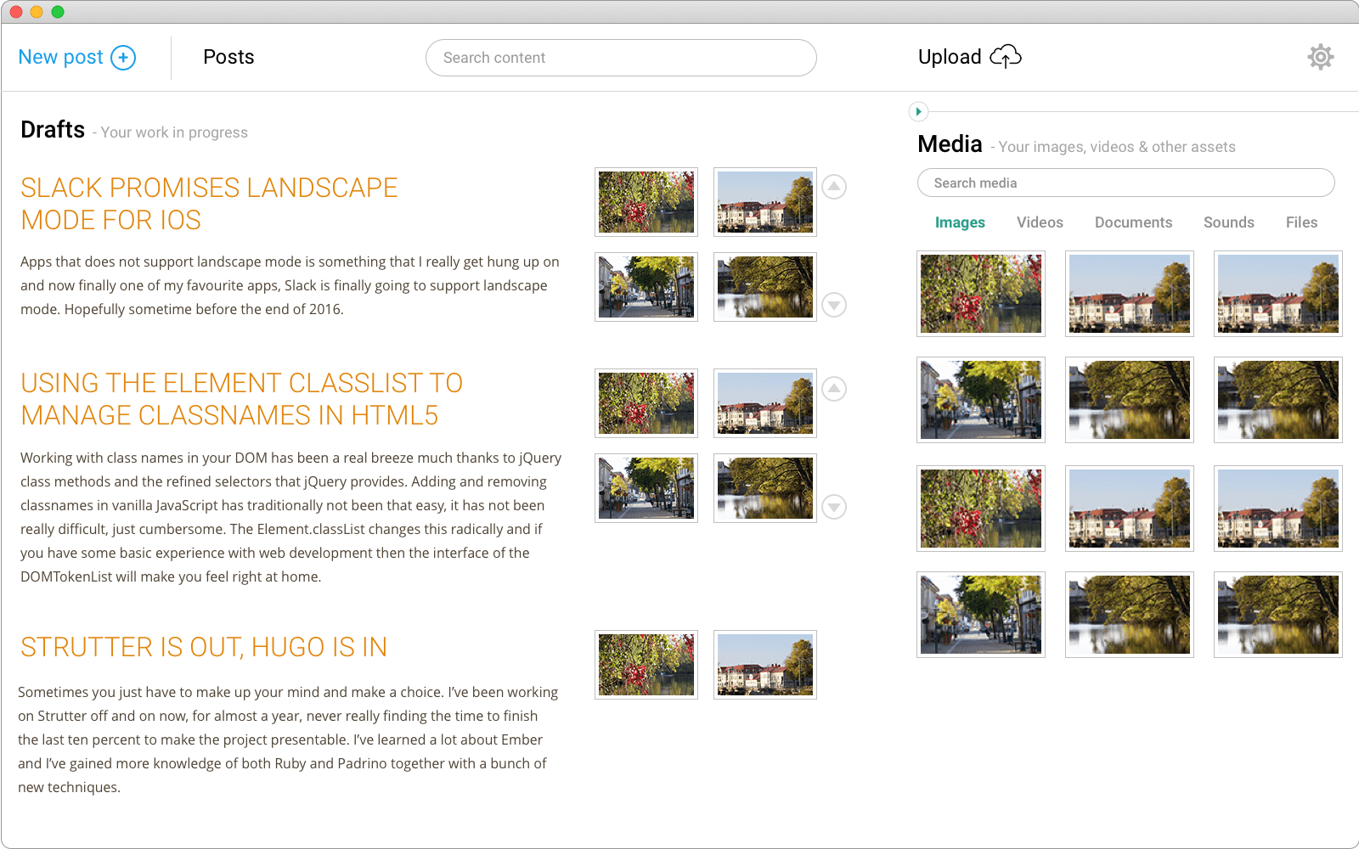Click the Upload cloud icon
This screenshot has height=849, width=1359.
[1006, 57]
